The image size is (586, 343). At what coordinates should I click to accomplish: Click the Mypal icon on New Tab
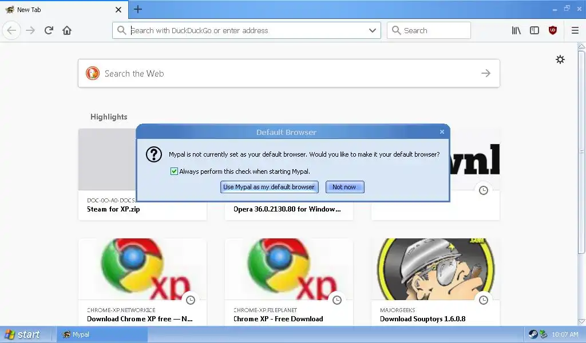point(10,9)
